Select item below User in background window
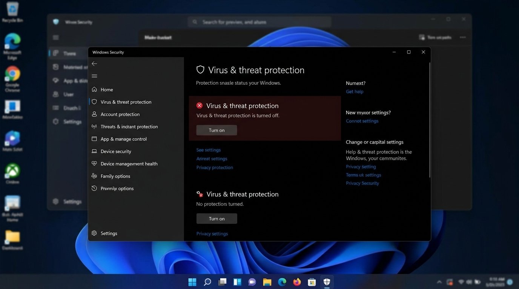 tap(67, 108)
